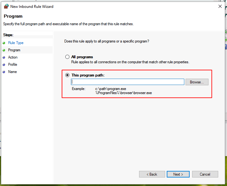This screenshot has width=227, height=186.
Task: Click the firewall wizard title bar icon
Action: pos(6,6)
